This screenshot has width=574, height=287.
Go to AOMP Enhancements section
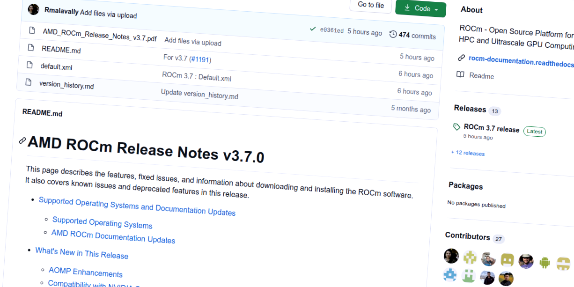(86, 272)
